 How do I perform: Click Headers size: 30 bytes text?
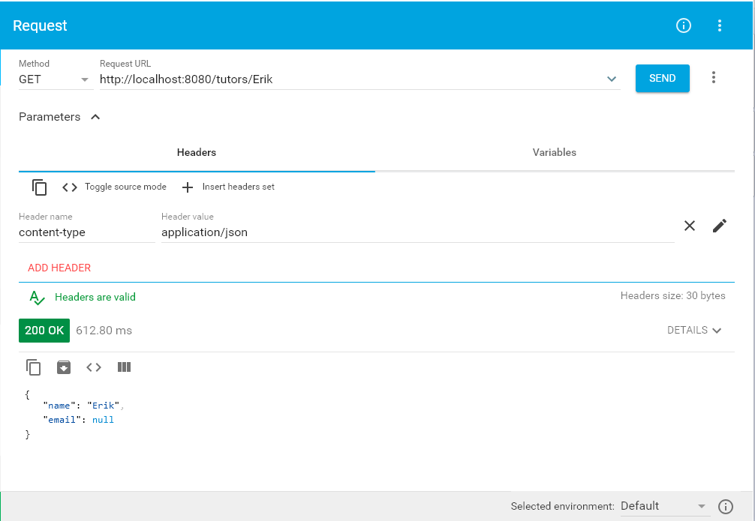tap(672, 295)
